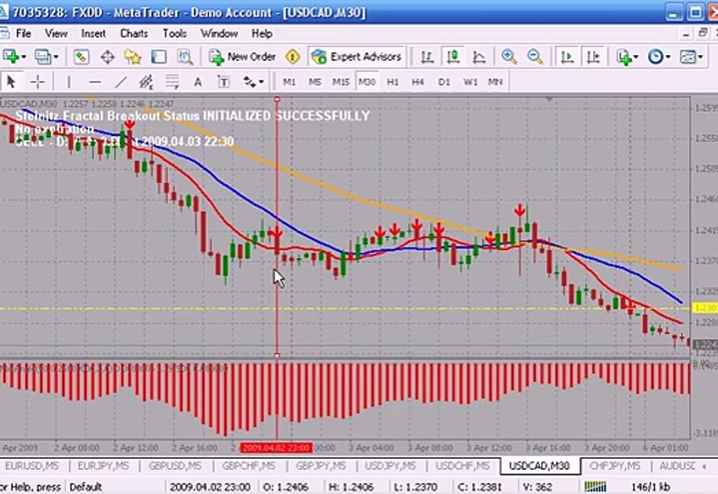
Task: Click the yellow diamond MetaEditor icon
Action: [x=292, y=57]
